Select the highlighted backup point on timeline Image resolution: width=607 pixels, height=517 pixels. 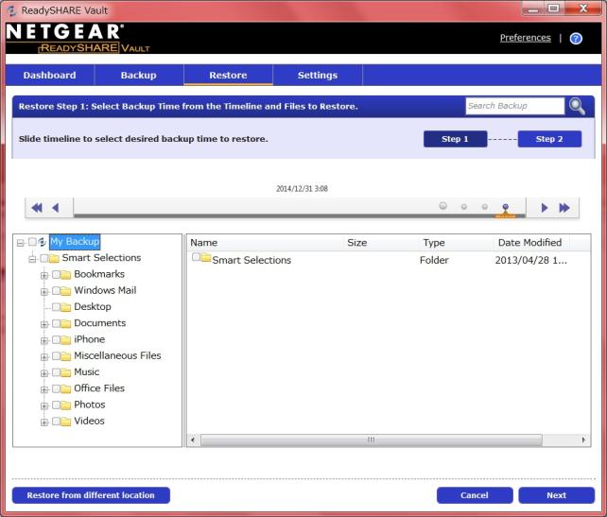pyautogui.click(x=506, y=206)
